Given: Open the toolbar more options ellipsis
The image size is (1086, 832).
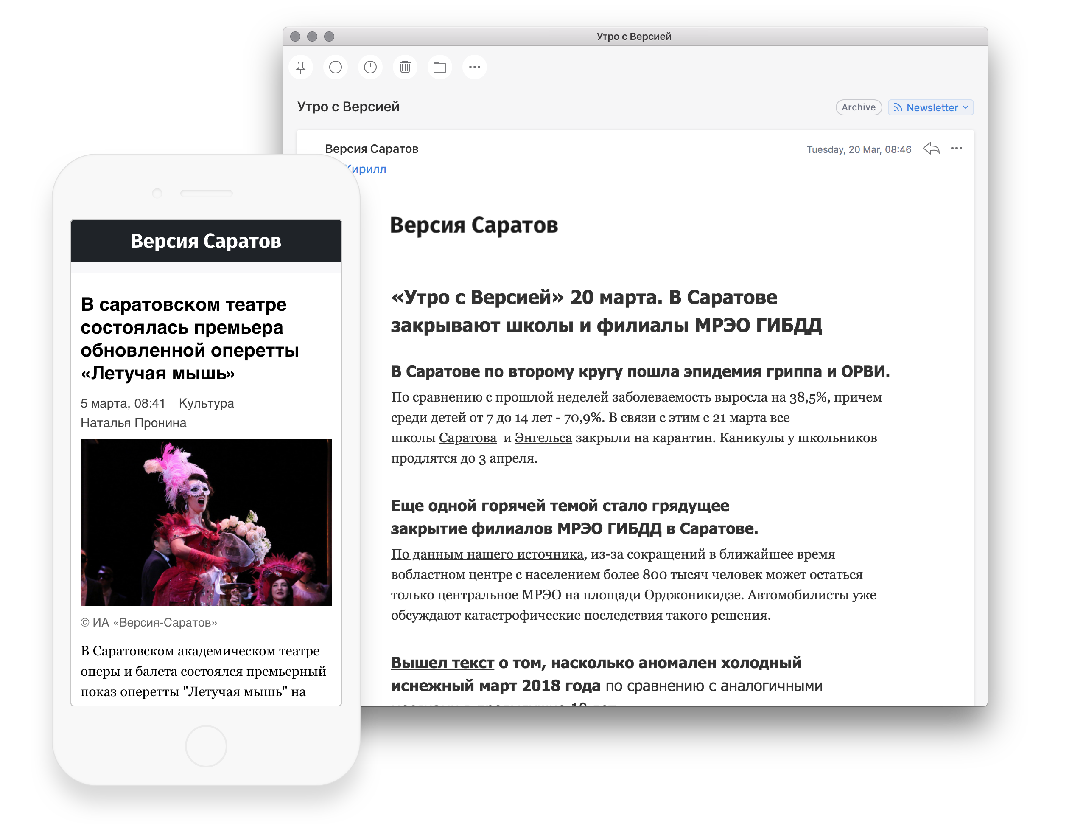Looking at the screenshot, I should pyautogui.click(x=474, y=67).
